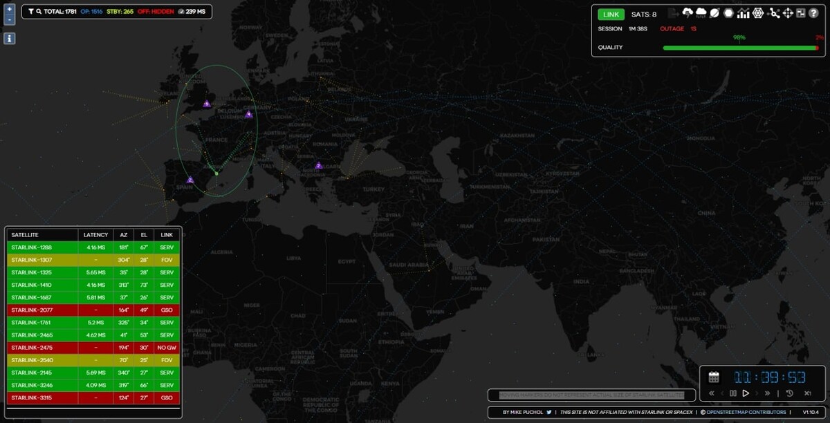This screenshot has height=423, width=830.
Task: Click the four-arrow center location icon
Action: click(x=788, y=13)
